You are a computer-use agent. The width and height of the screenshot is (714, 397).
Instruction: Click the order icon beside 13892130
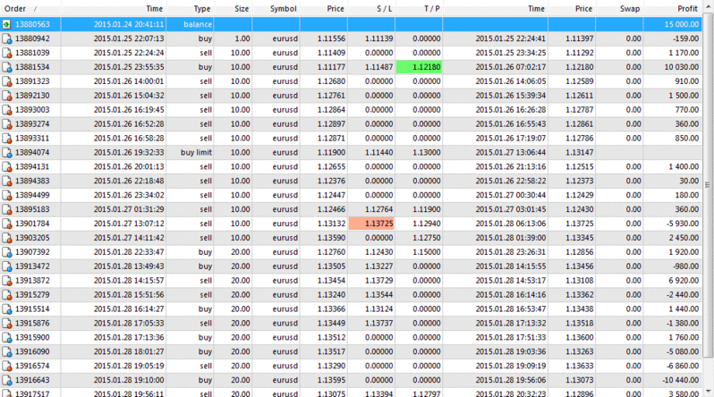pos(7,96)
